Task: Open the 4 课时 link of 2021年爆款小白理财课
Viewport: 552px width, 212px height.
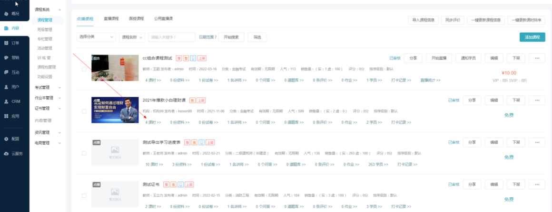Action: point(153,122)
